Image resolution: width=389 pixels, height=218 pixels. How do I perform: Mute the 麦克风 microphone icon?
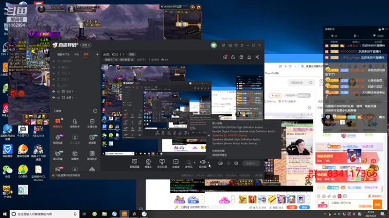(x=189, y=162)
